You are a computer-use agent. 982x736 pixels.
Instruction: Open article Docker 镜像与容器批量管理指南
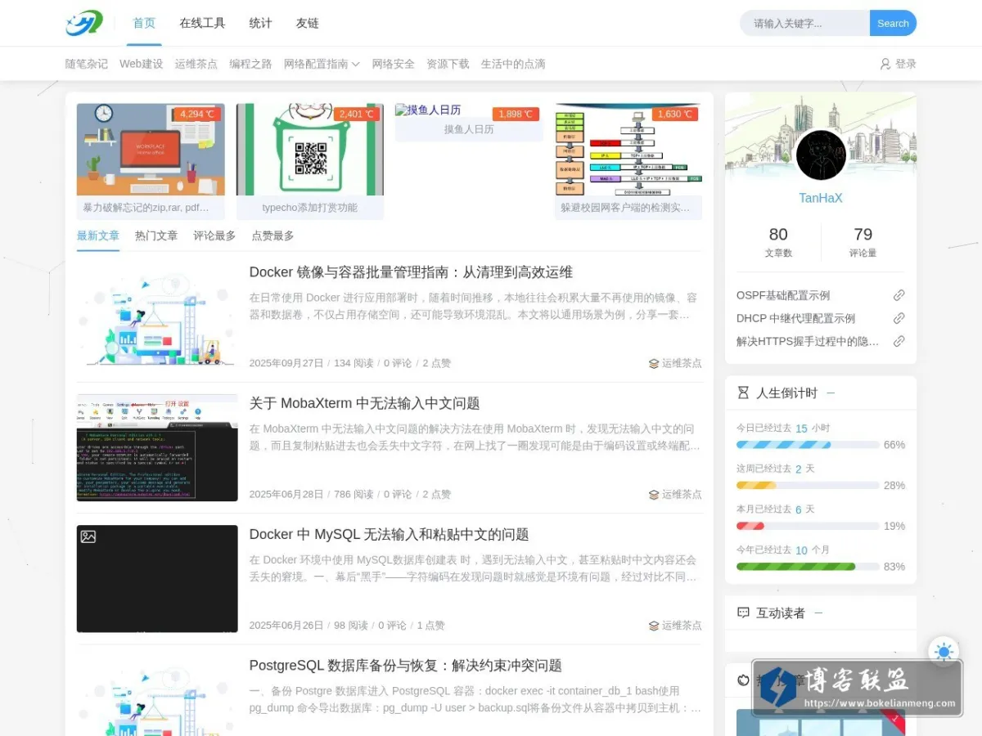pos(411,272)
